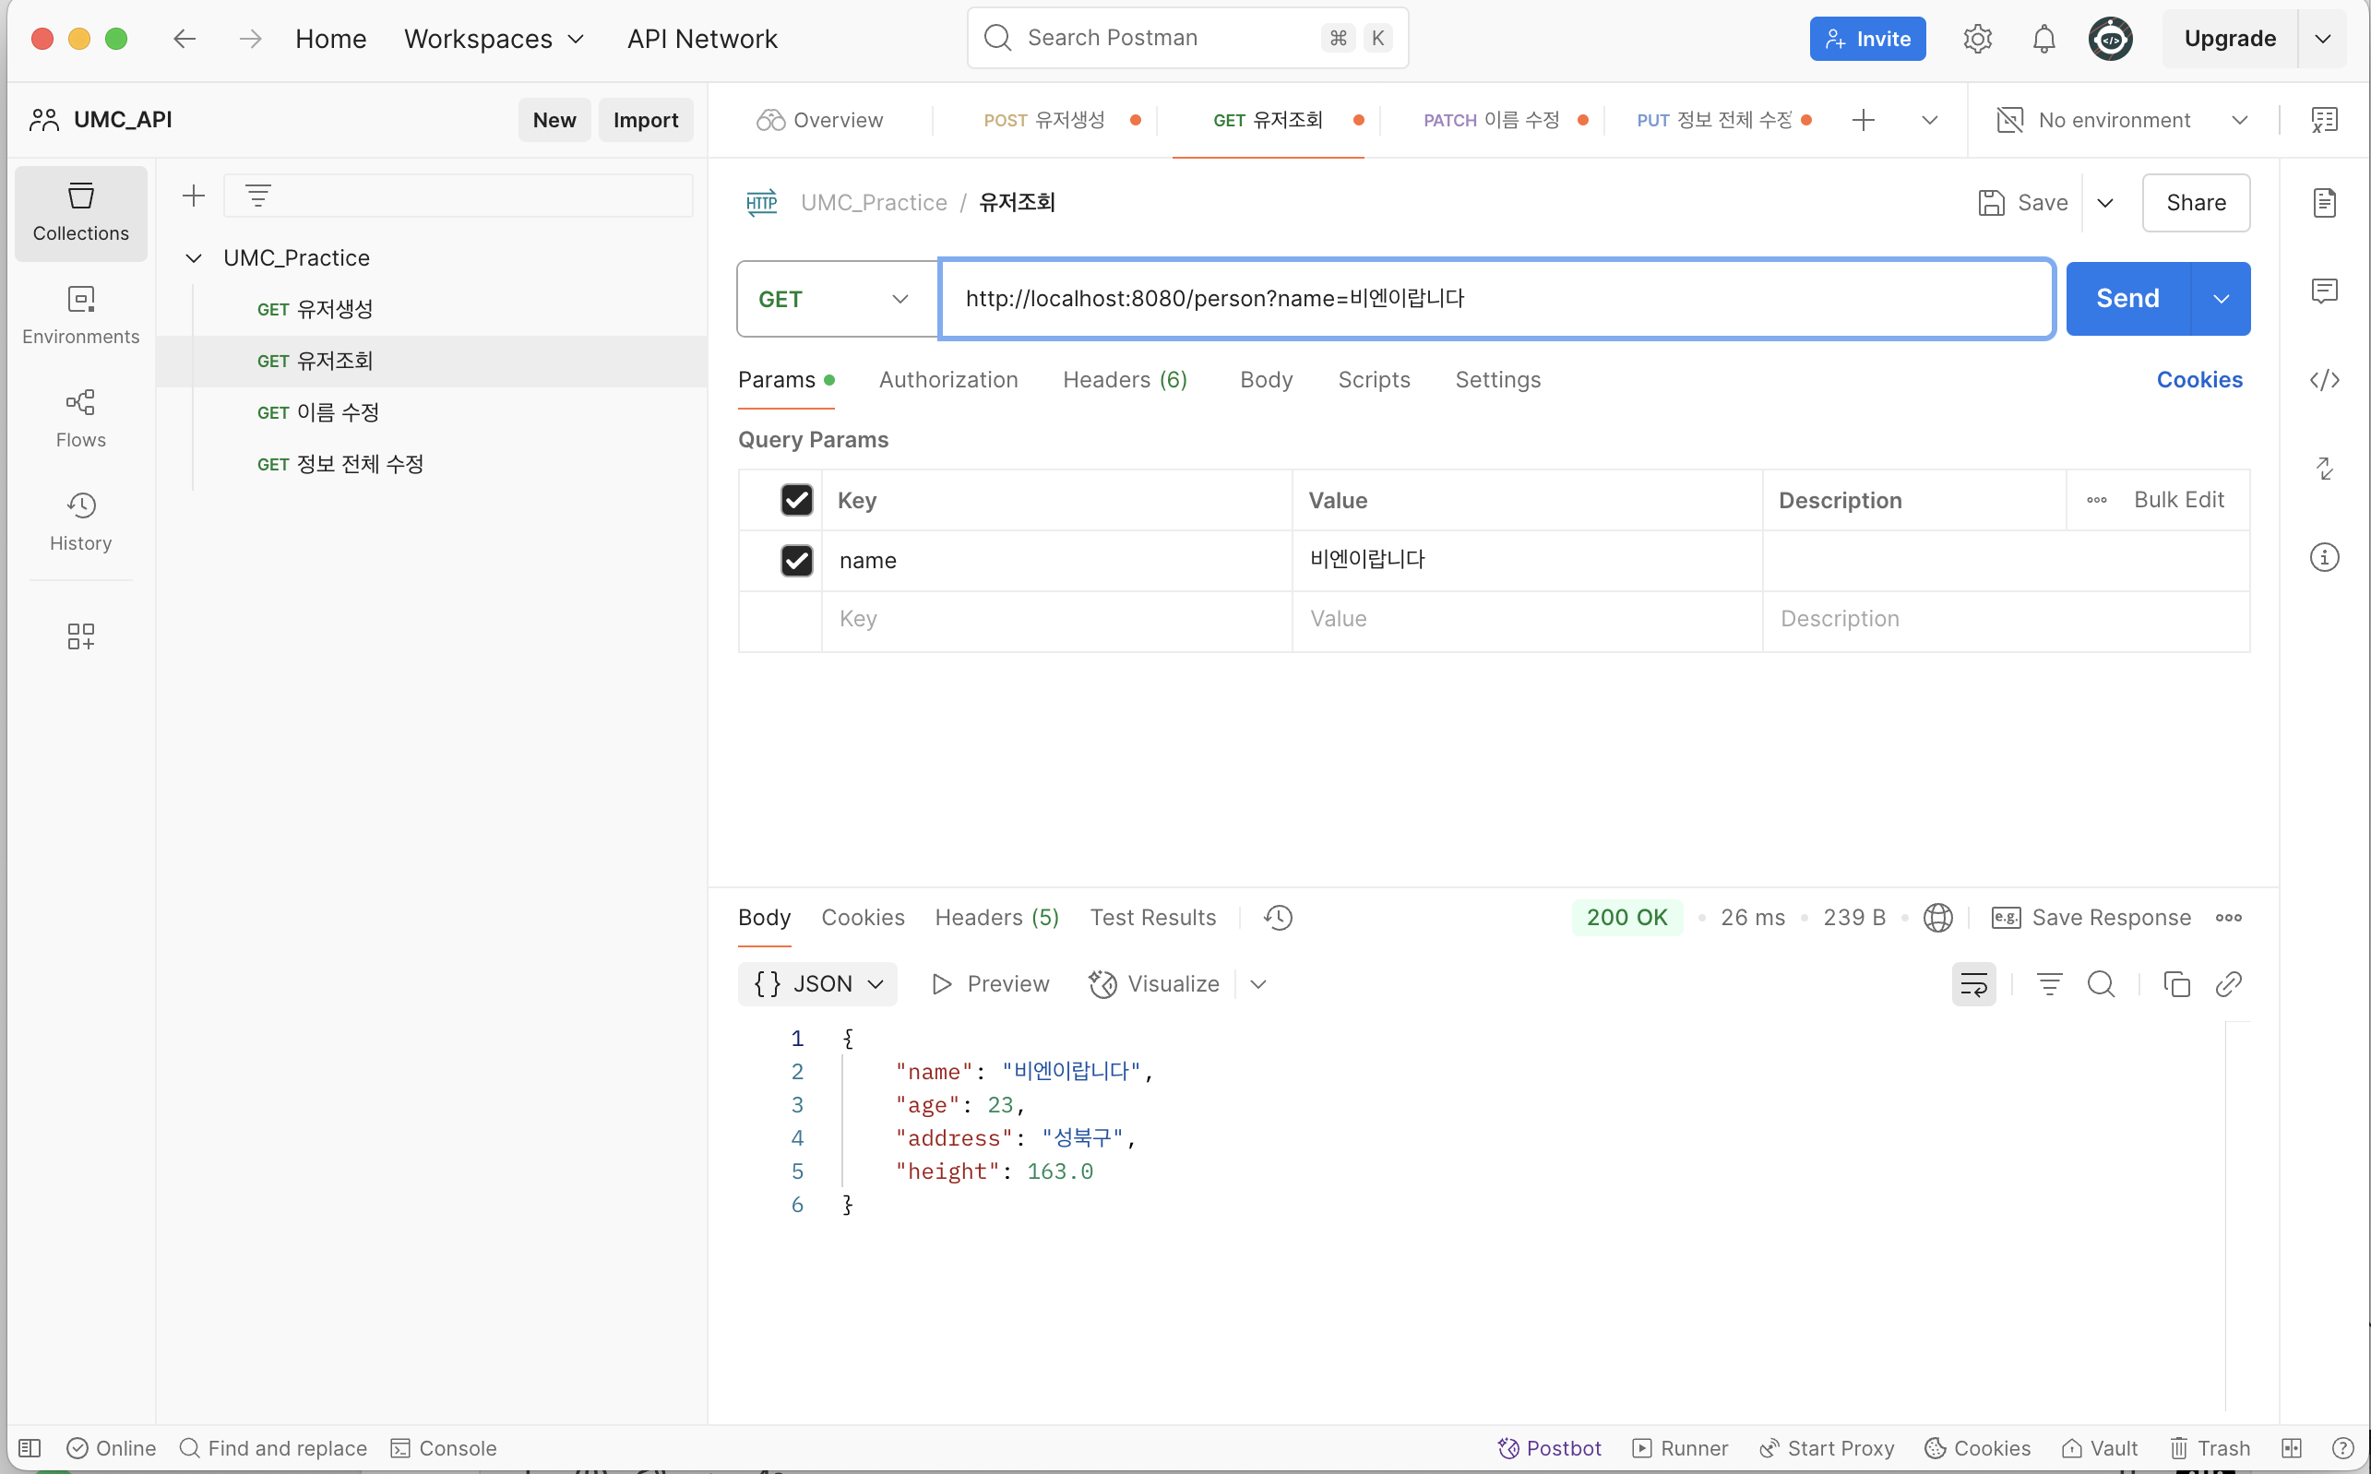Viewport: 2371px width, 1474px height.
Task: Click the Send button
Action: click(x=2127, y=298)
